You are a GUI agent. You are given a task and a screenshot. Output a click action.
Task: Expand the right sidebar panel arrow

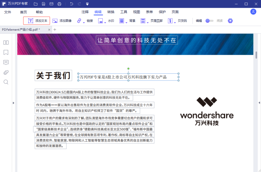(x=259, y=103)
